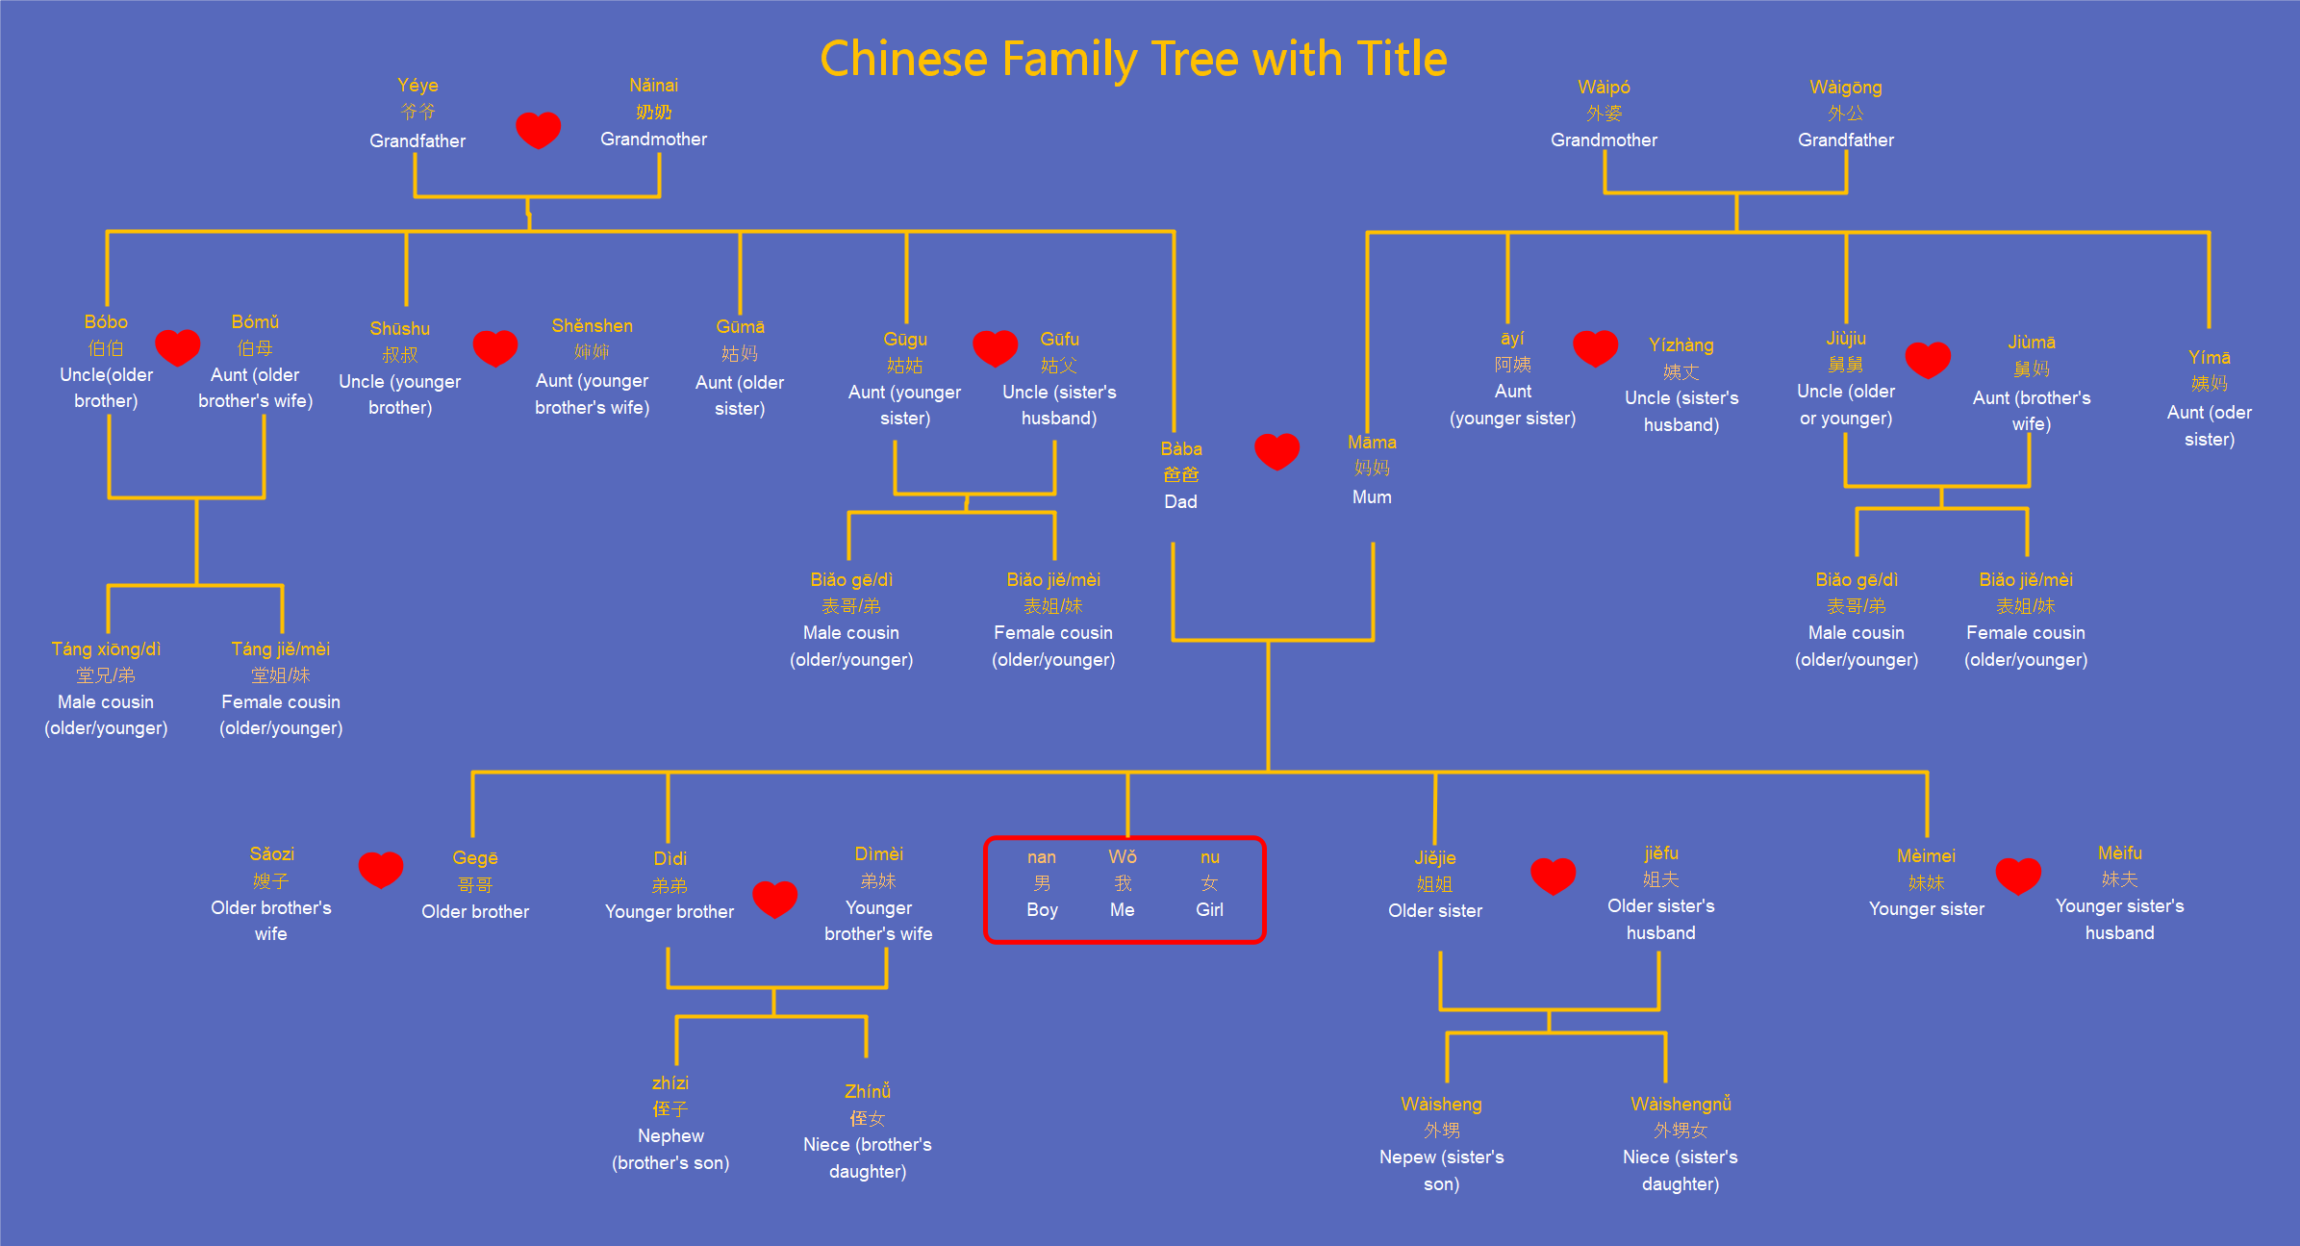The image size is (2300, 1246).
Task: Toggle the heart icon between Baba and Mama
Action: (x=1270, y=448)
